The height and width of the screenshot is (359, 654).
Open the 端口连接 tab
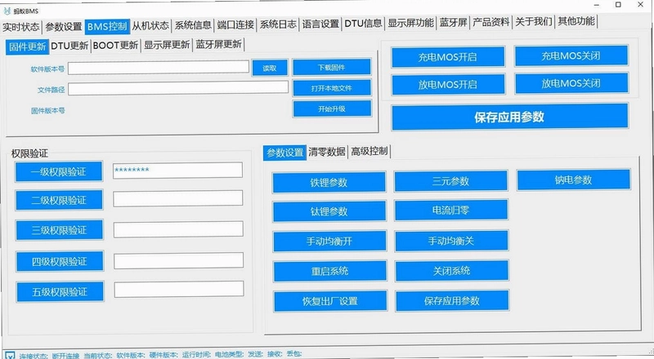click(x=235, y=25)
